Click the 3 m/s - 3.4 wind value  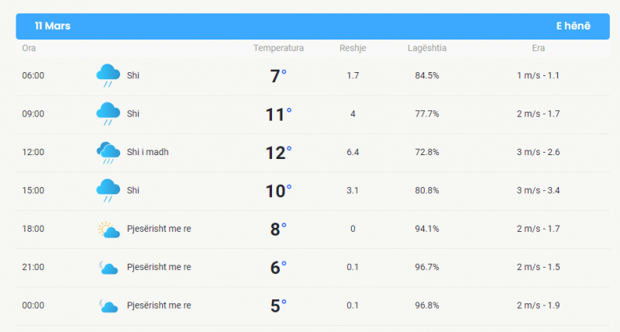538,191
